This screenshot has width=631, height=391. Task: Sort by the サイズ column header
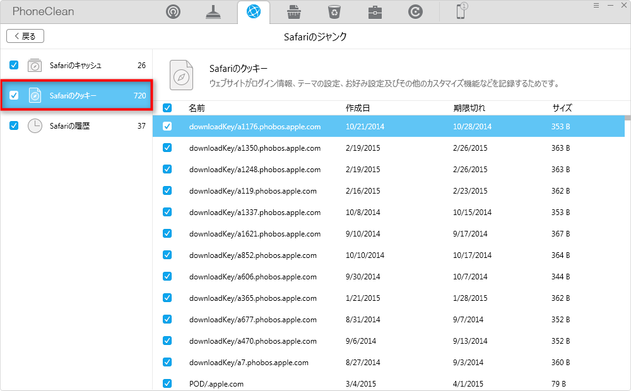click(x=562, y=108)
